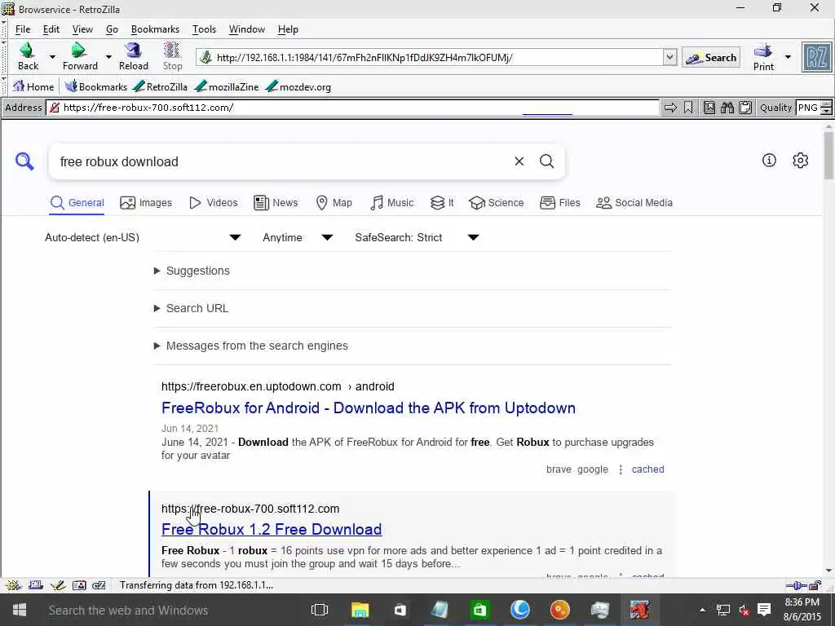The height and width of the screenshot is (626, 835).
Task: Click the Go arrow next to Address bar
Action: 670,108
